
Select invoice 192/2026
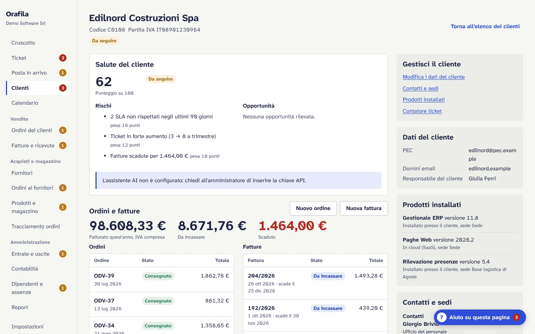tap(261, 308)
